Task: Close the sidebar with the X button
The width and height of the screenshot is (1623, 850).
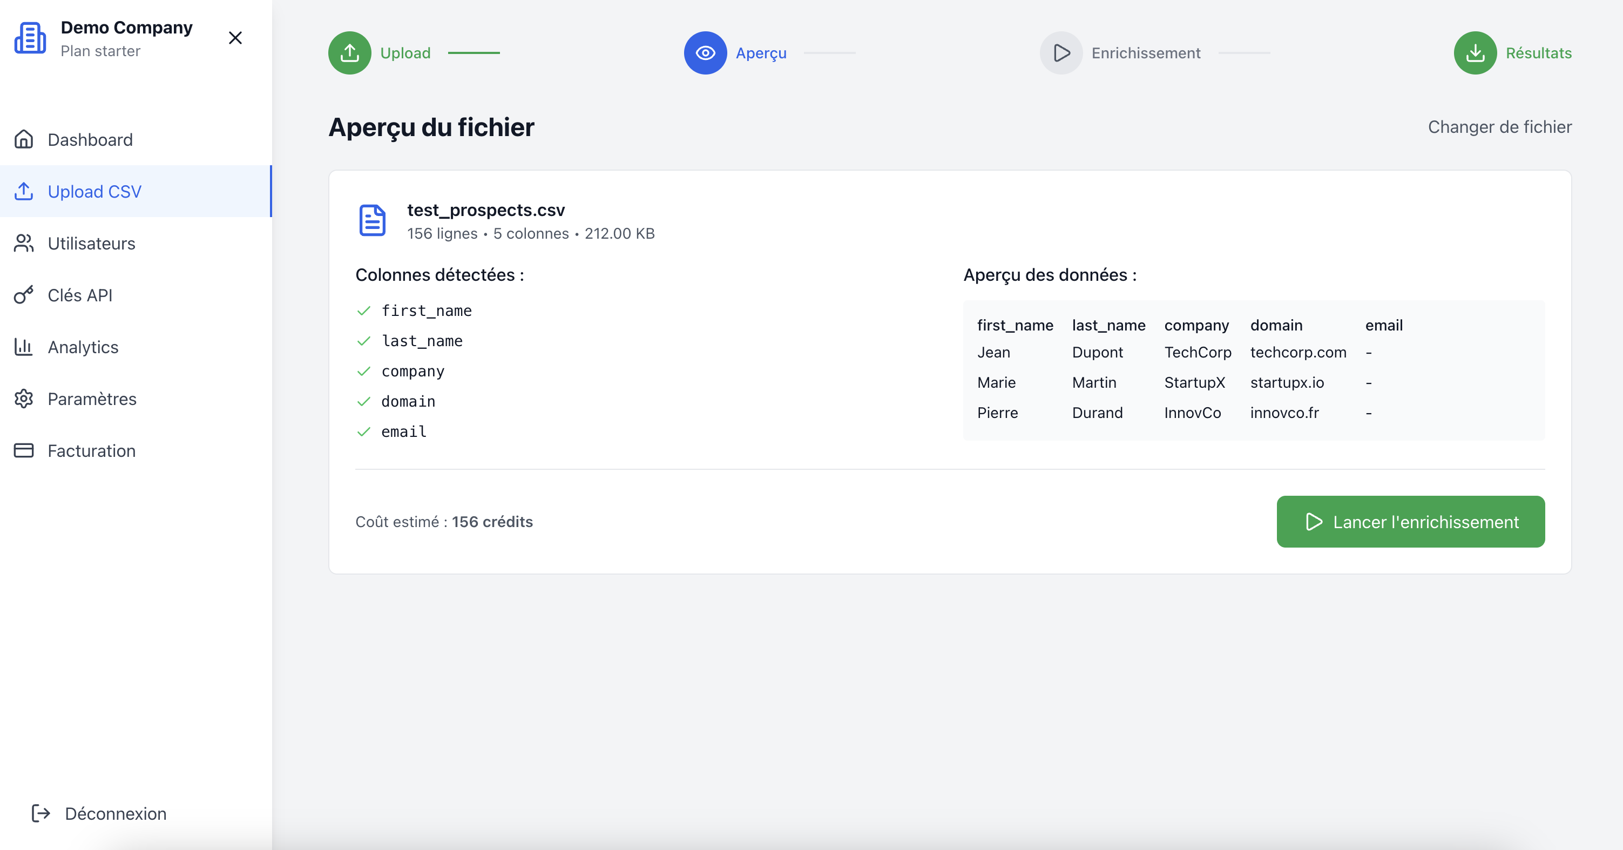Action: (x=235, y=38)
